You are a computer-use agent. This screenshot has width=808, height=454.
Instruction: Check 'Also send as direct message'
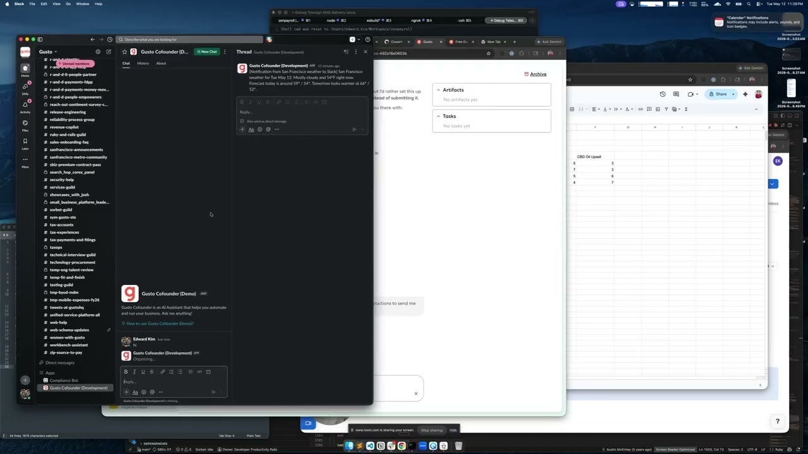(242, 121)
